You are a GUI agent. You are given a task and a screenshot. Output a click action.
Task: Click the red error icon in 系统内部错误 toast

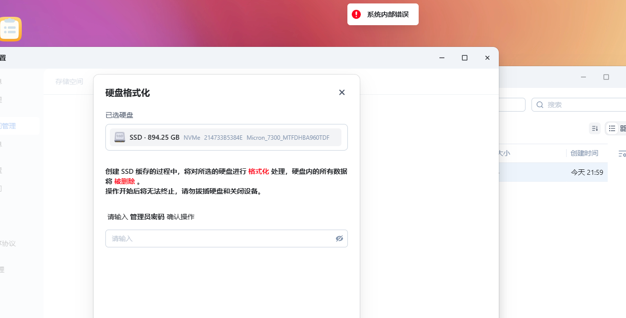click(356, 14)
